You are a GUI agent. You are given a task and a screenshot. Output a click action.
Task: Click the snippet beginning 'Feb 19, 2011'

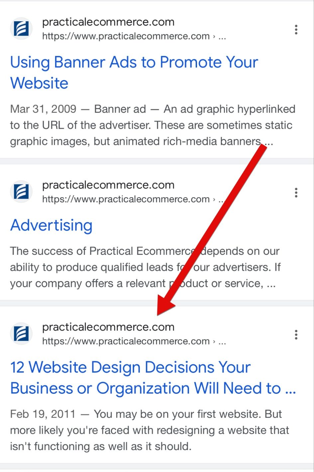pos(150,430)
